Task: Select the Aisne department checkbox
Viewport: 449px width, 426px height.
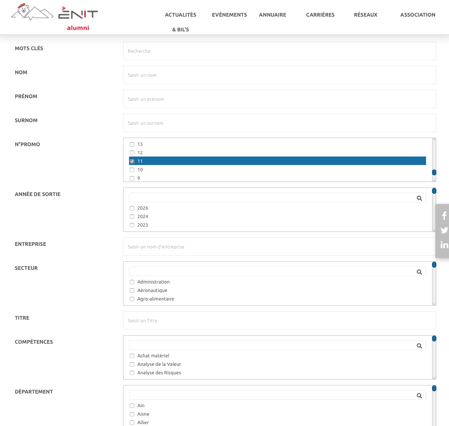Action: pyautogui.click(x=132, y=414)
